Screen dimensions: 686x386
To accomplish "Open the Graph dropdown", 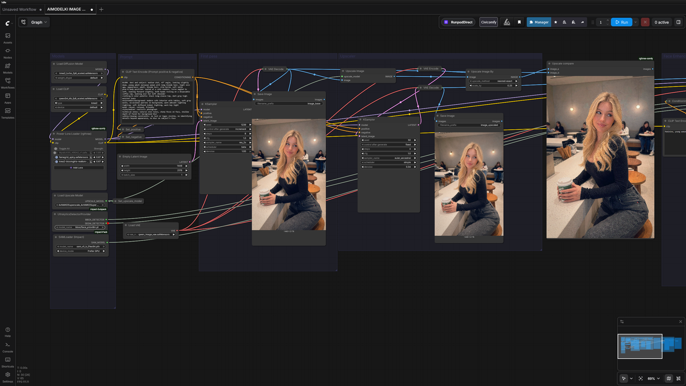I will click(x=34, y=22).
